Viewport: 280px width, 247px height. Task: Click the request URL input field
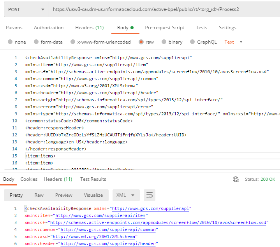pyautogui.click(x=164, y=9)
